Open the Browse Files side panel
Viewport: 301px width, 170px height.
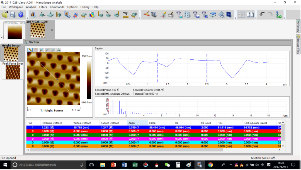point(298,44)
